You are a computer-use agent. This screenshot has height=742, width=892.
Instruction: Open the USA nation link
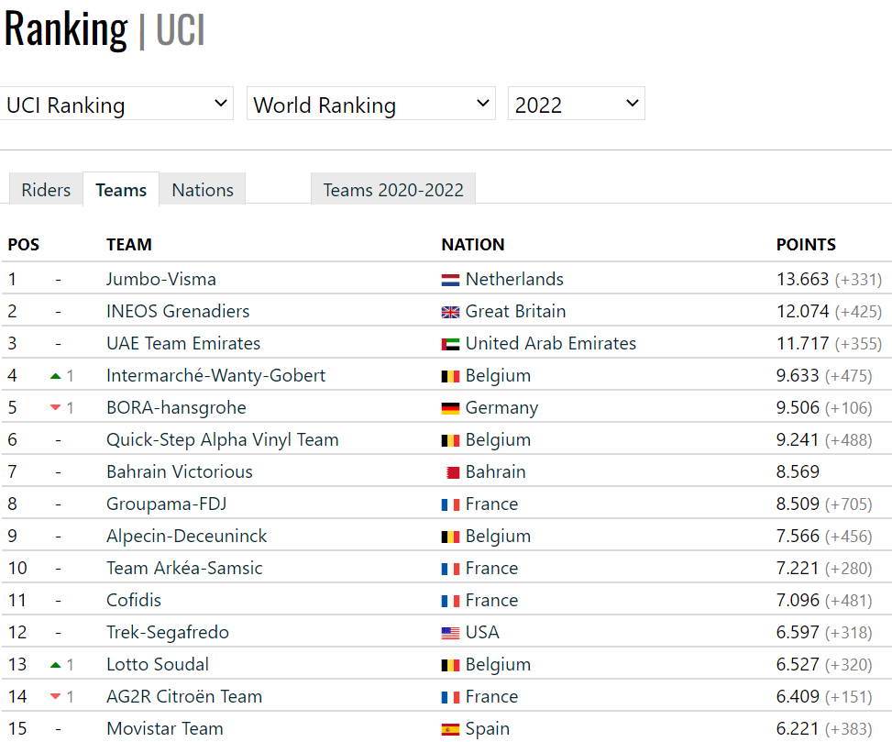(482, 632)
